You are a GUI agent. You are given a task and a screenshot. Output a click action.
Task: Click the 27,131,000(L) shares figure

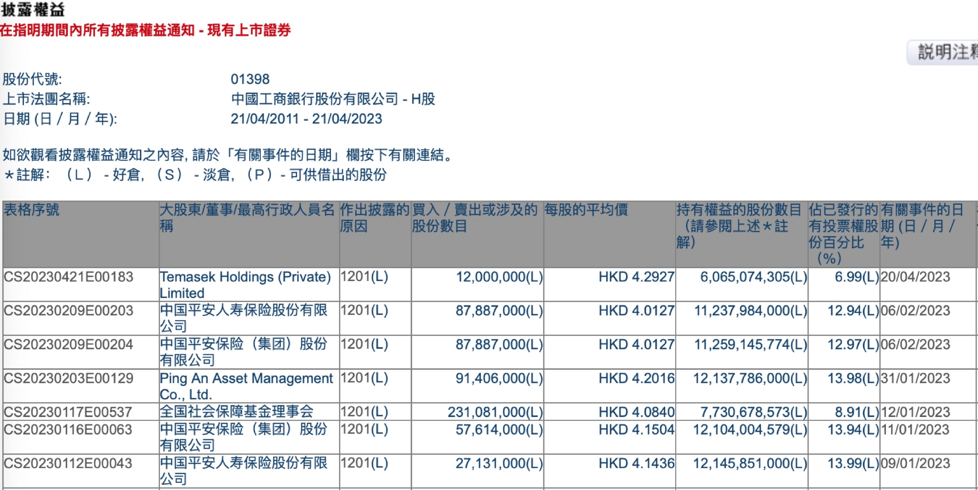pos(500,463)
